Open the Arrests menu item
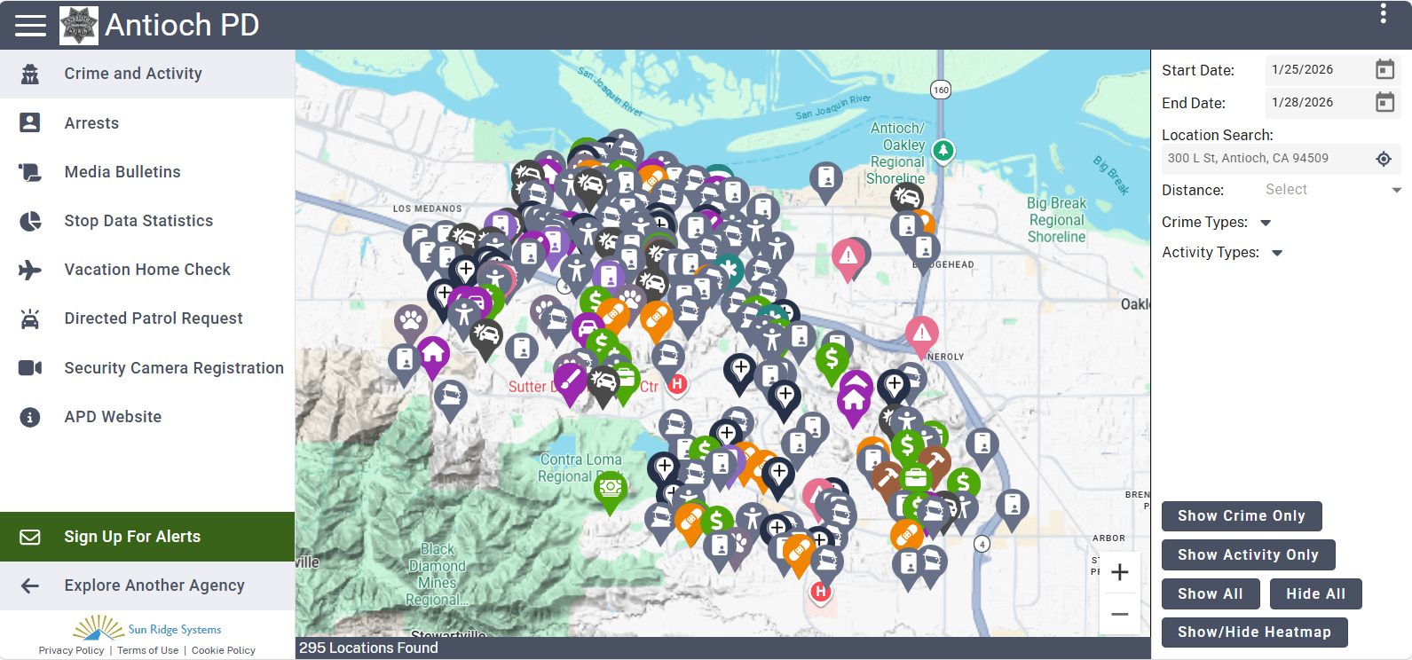 point(91,123)
